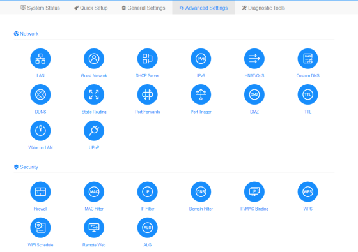
Task: Open the Port Forwards icon
Action: pyautogui.click(x=147, y=94)
